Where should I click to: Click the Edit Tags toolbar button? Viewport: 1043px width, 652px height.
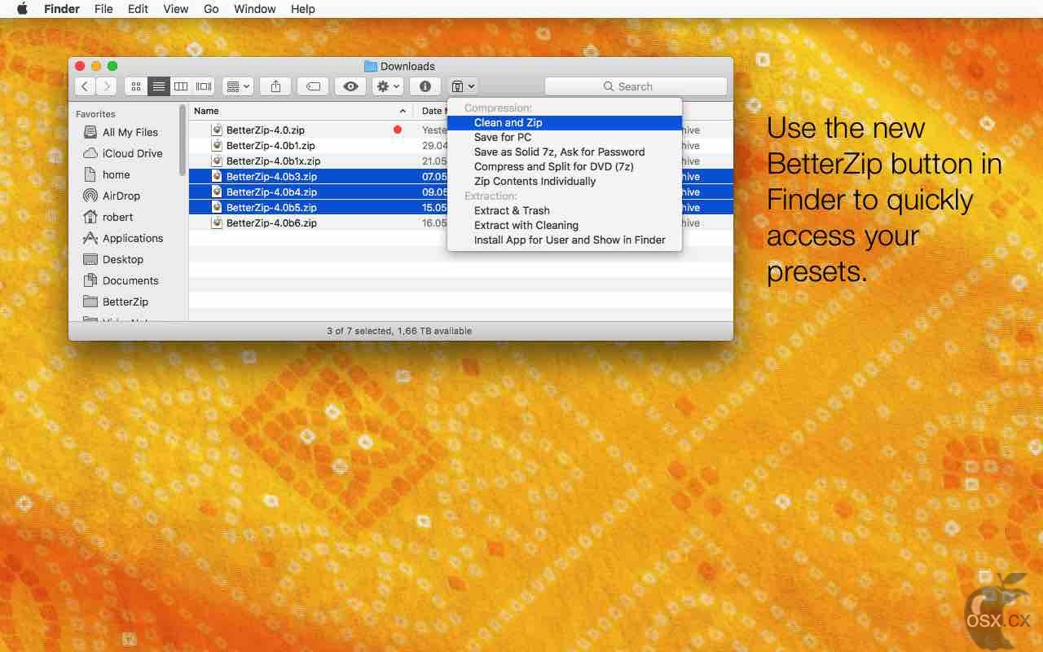[x=313, y=86]
